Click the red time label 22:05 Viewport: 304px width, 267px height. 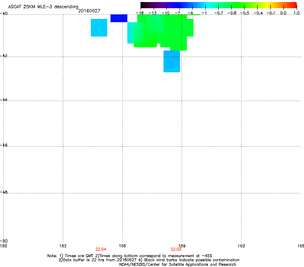click(x=176, y=249)
